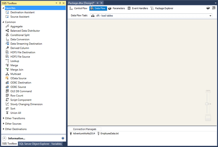
Task: Click the Variables window icon at top right
Action: tap(214, 8)
